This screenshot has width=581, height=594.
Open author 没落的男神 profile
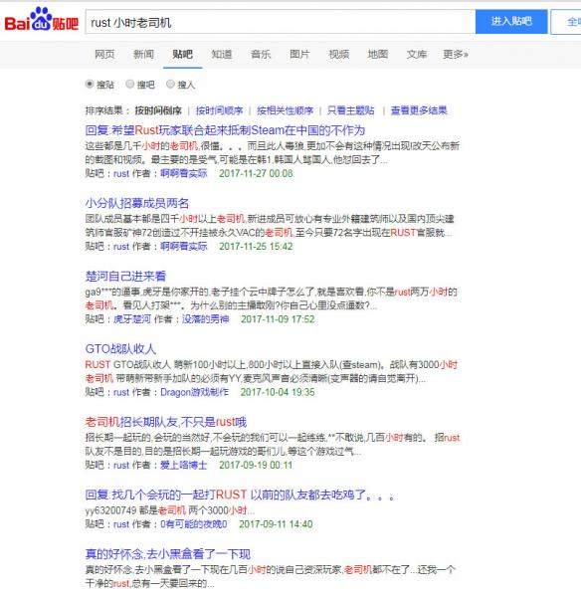pos(205,319)
